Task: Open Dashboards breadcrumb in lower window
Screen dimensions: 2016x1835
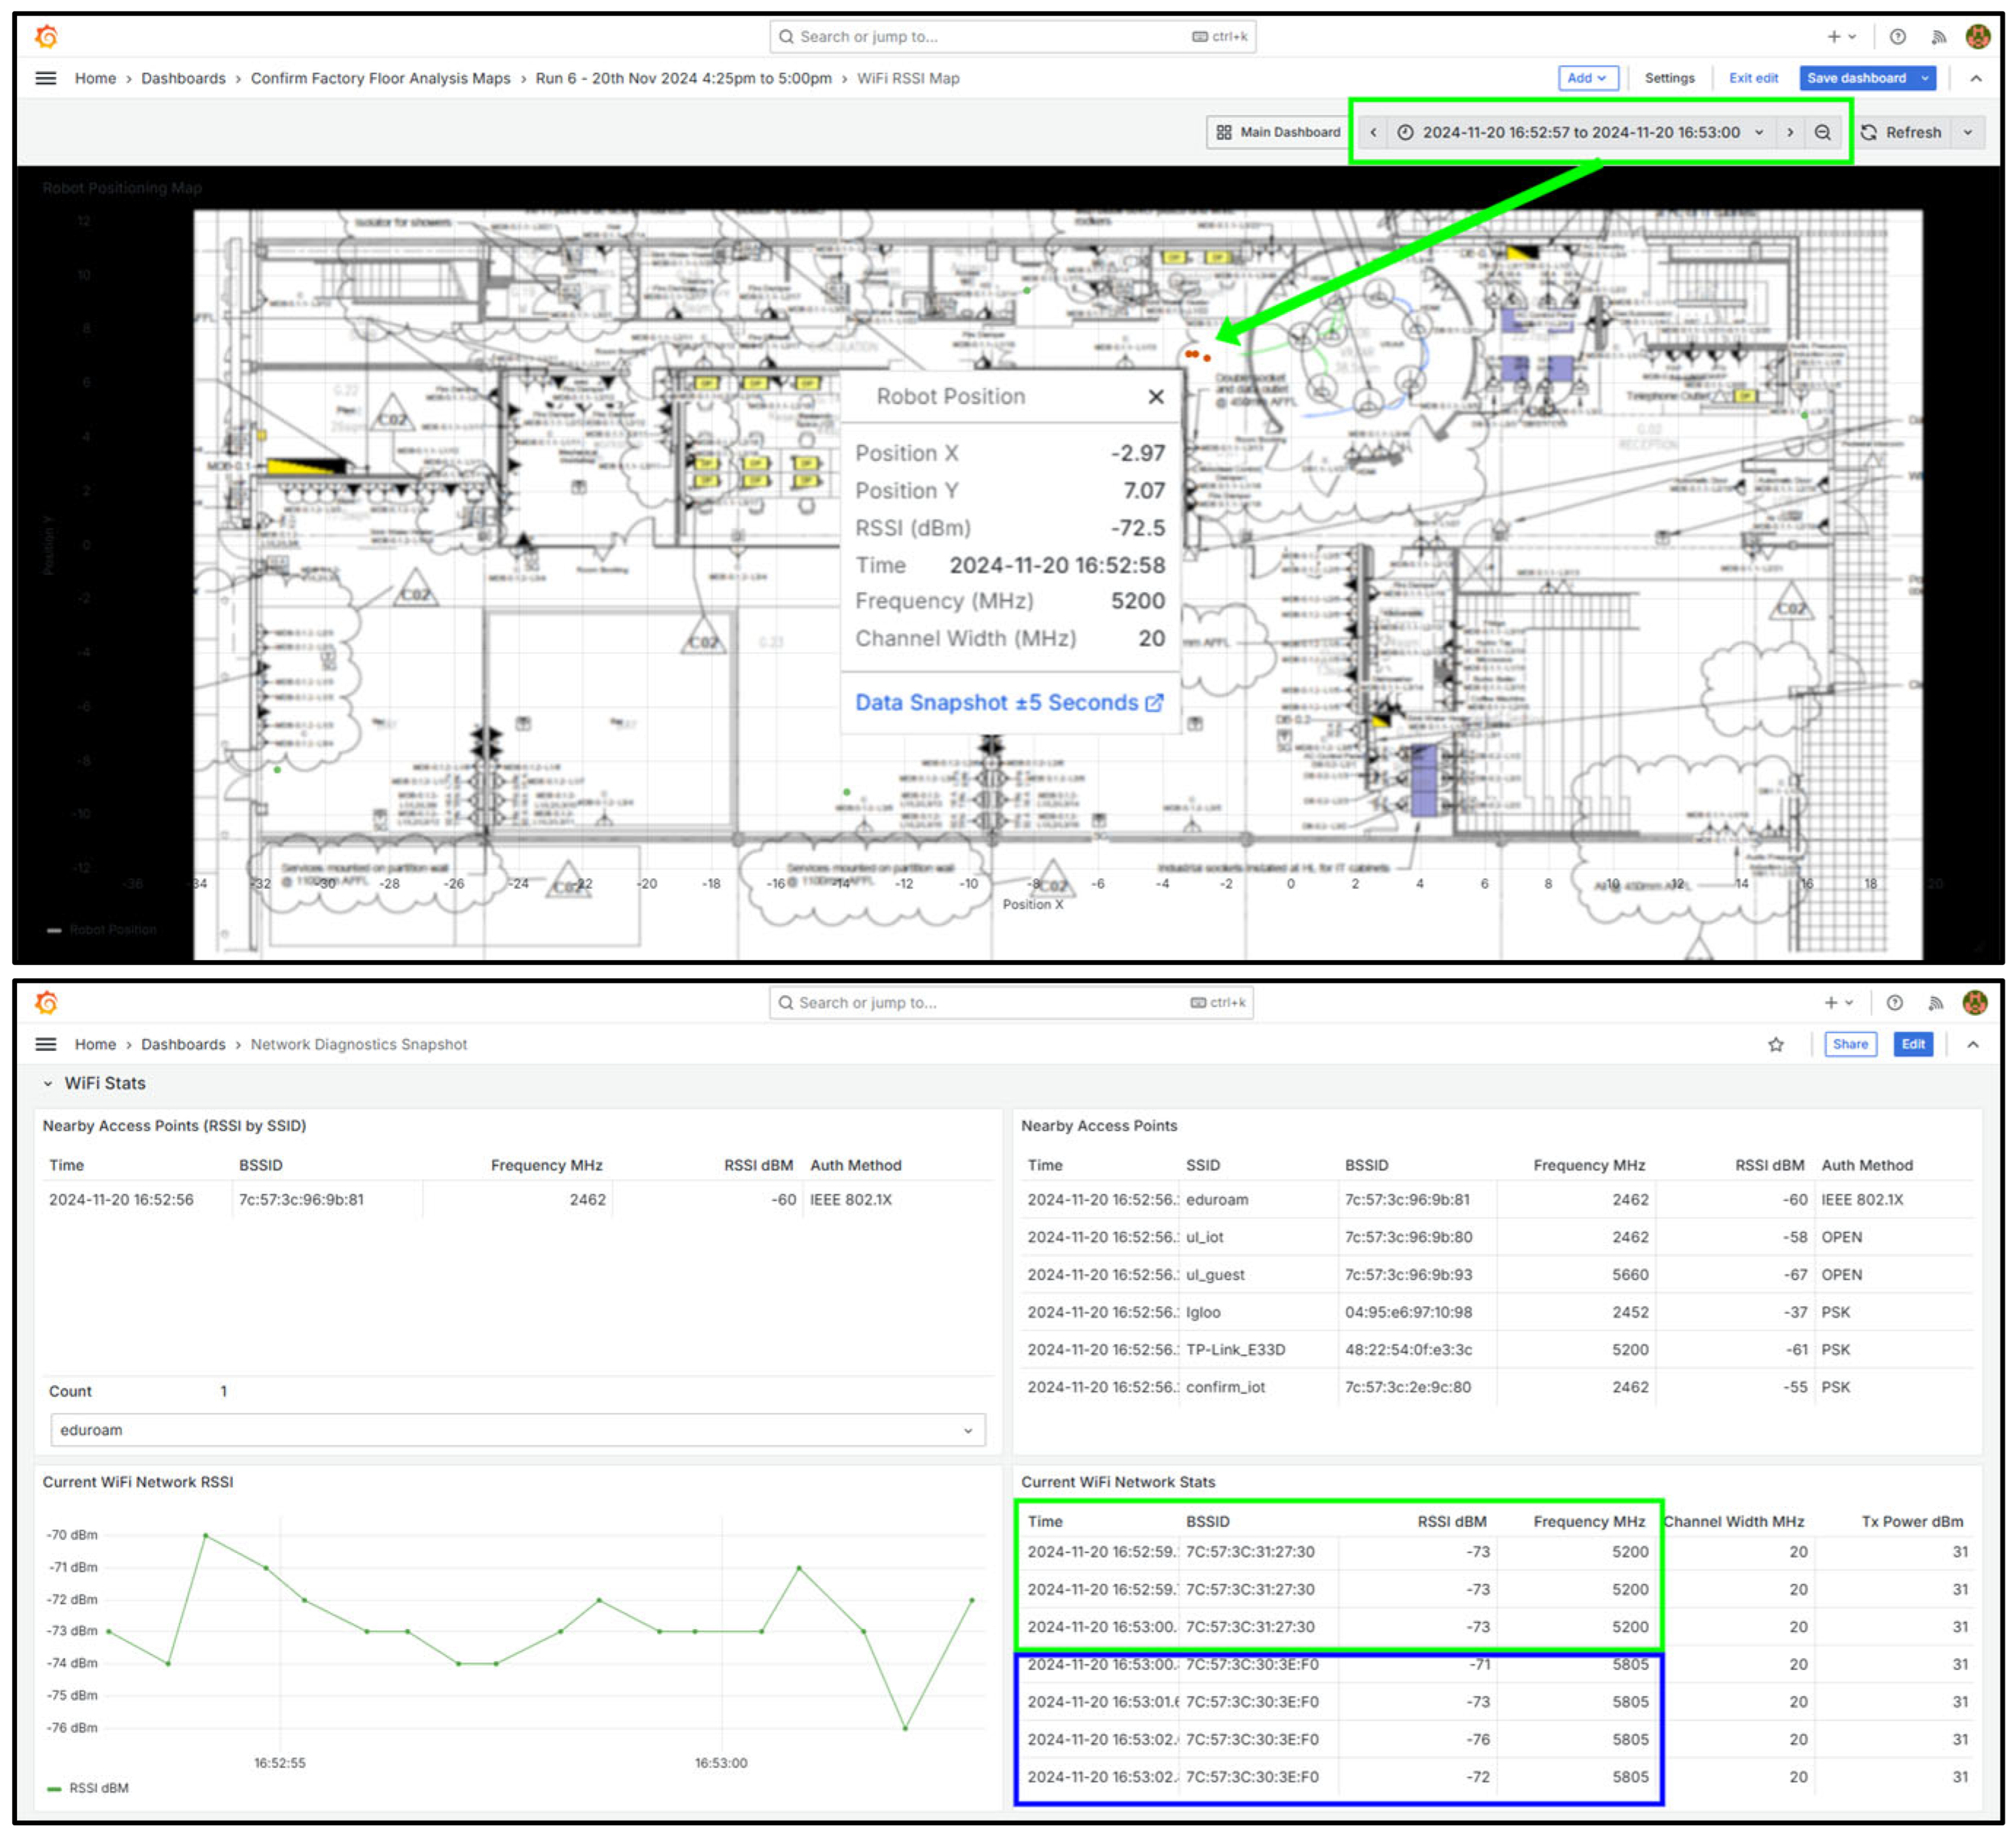Action: (x=183, y=1044)
